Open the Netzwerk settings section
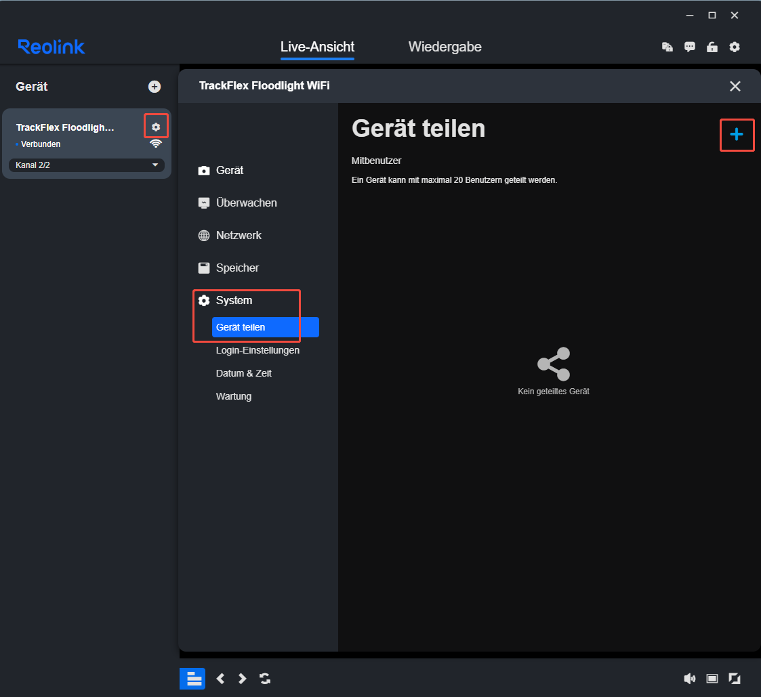761x697 pixels. pos(230,235)
